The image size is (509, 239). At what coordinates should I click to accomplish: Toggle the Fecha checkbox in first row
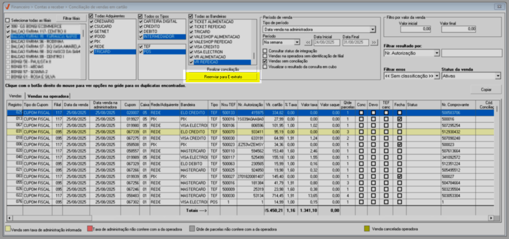(x=399, y=113)
